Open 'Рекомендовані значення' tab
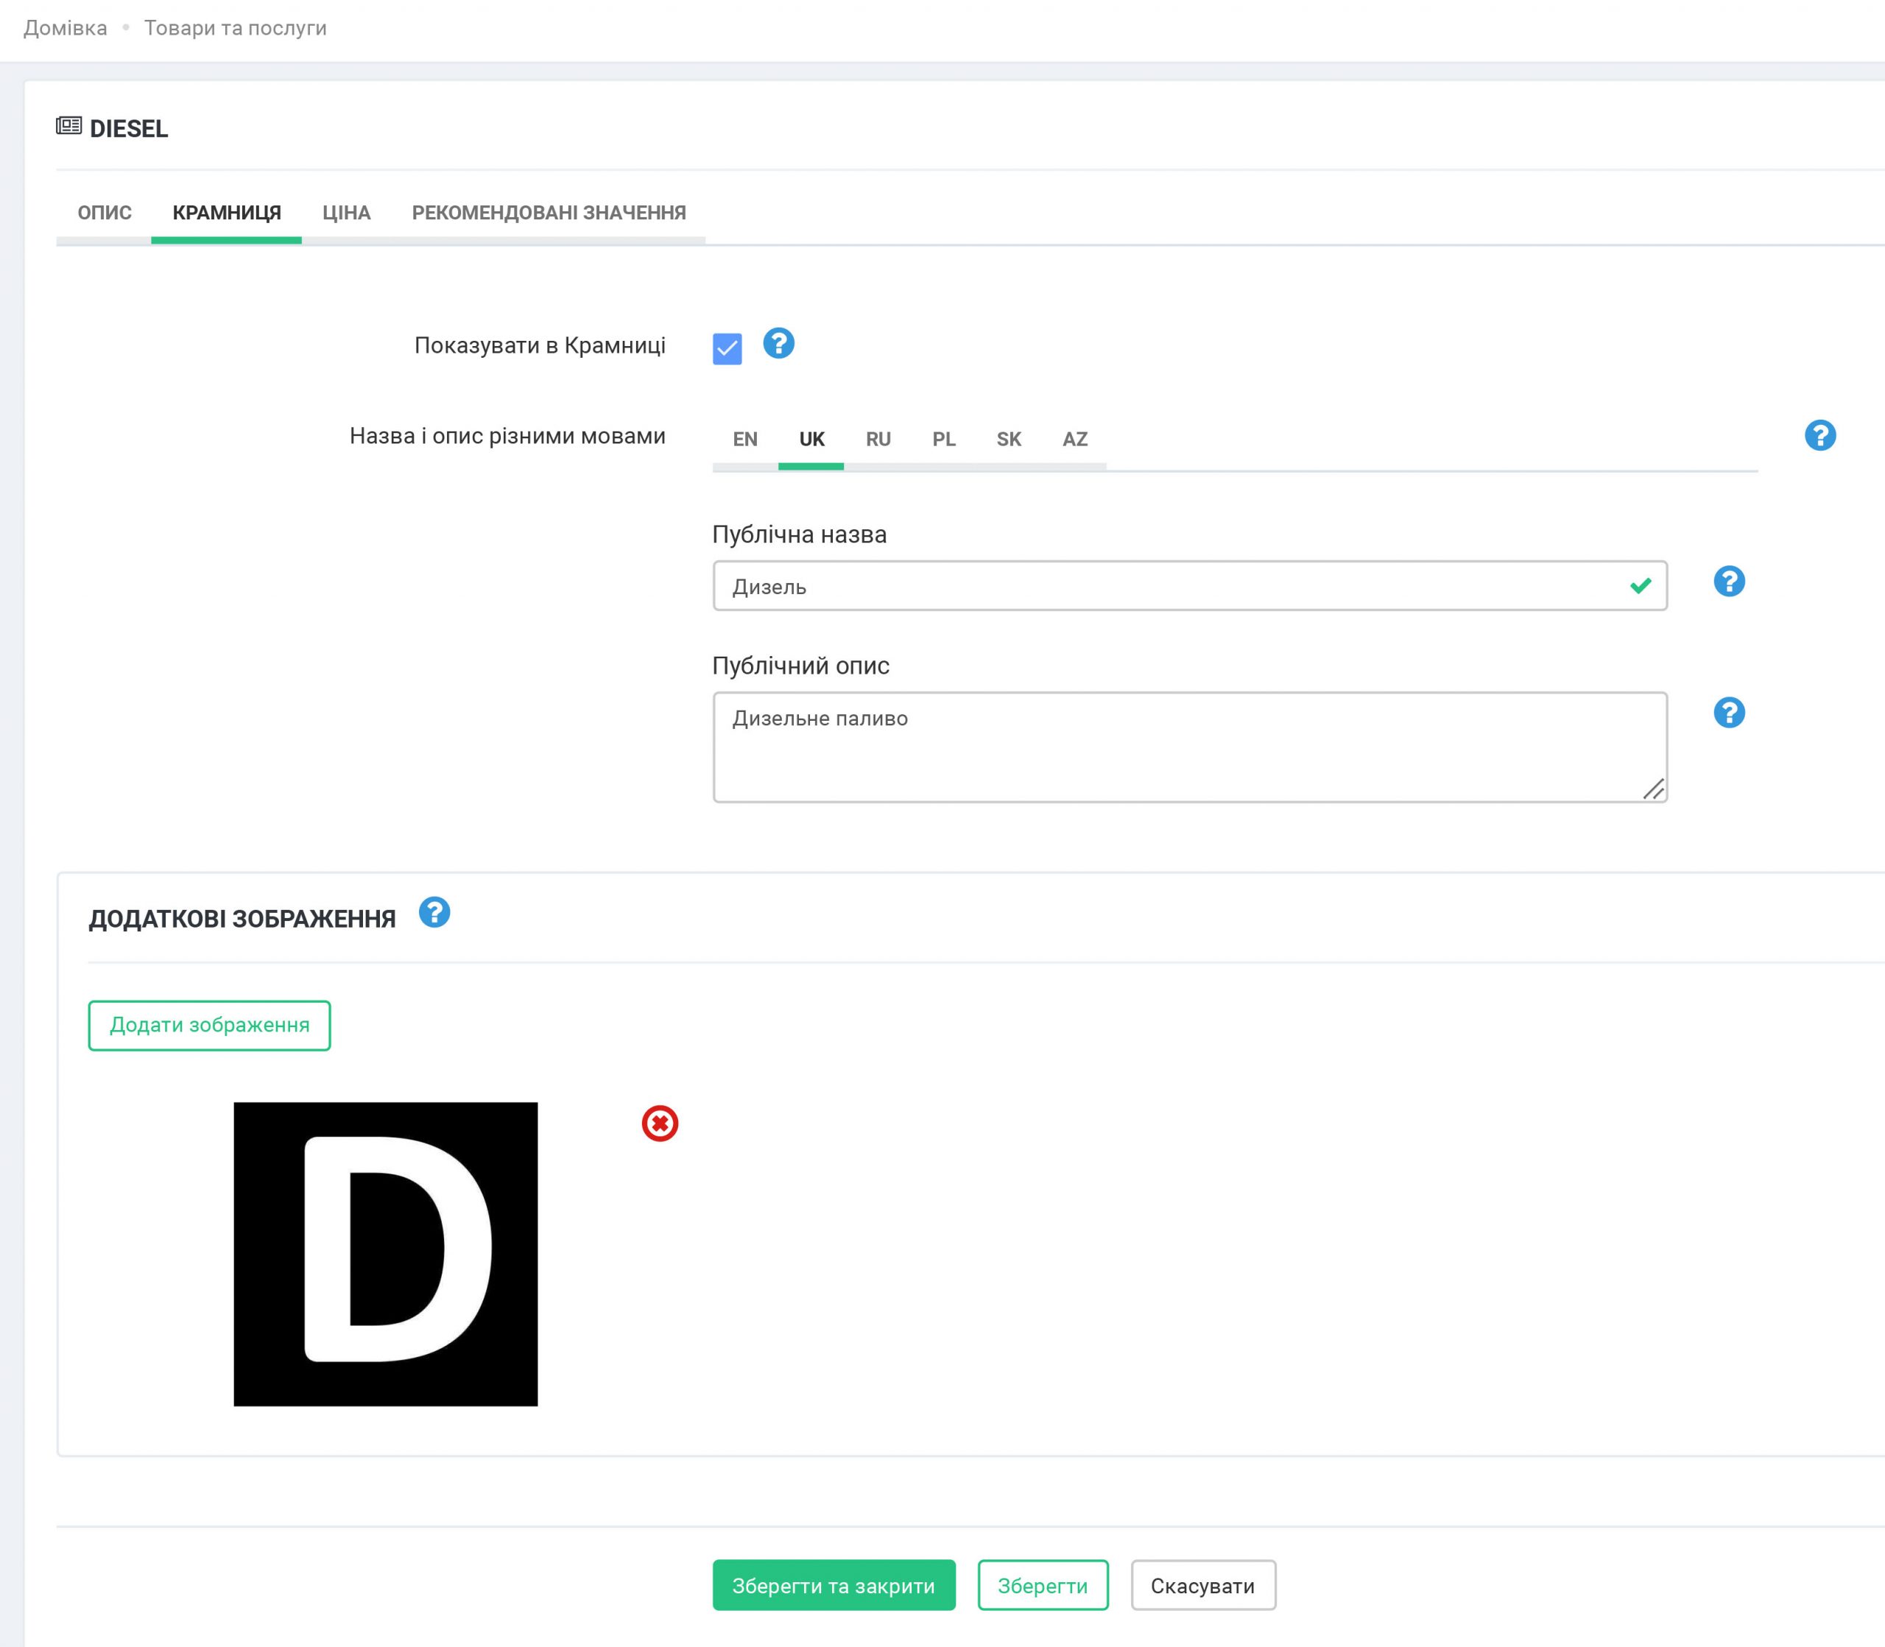The height and width of the screenshot is (1647, 1885). click(x=549, y=214)
